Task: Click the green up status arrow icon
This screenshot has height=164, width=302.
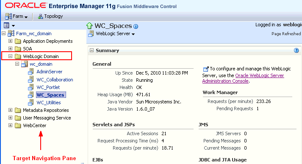Action: point(89,25)
